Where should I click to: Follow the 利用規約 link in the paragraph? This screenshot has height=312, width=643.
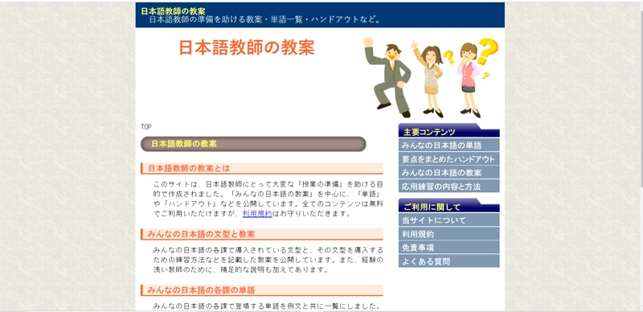[x=257, y=213]
